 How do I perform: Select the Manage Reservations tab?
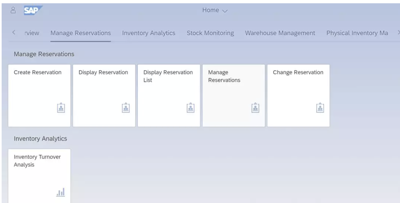pos(81,33)
